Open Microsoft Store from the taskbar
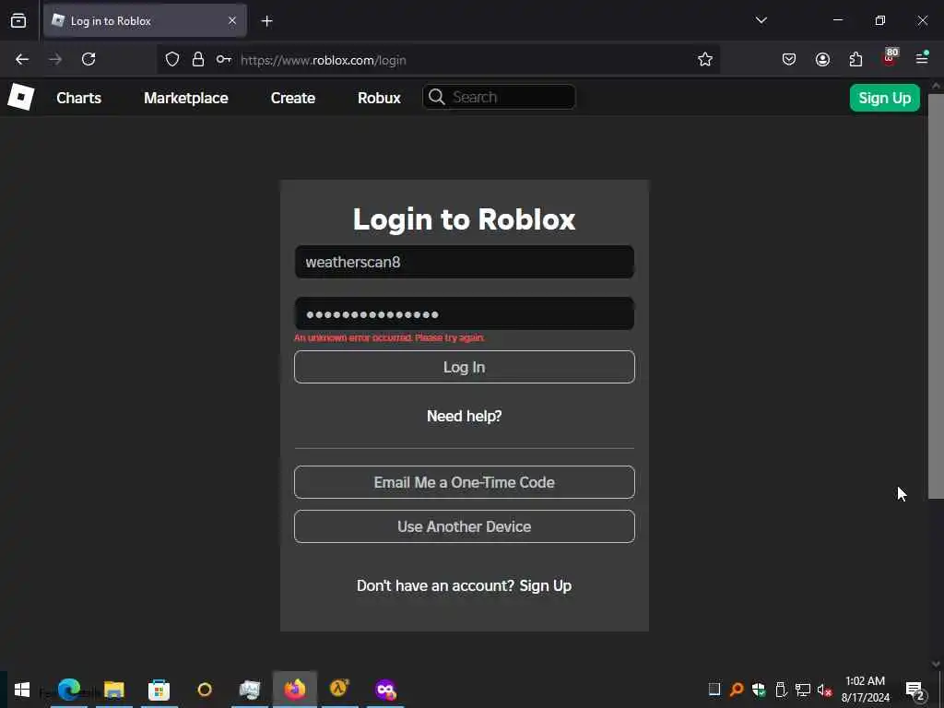 159,690
